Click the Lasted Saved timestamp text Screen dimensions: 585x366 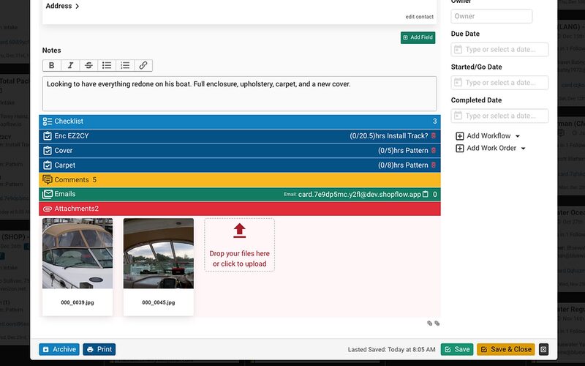[x=392, y=350]
